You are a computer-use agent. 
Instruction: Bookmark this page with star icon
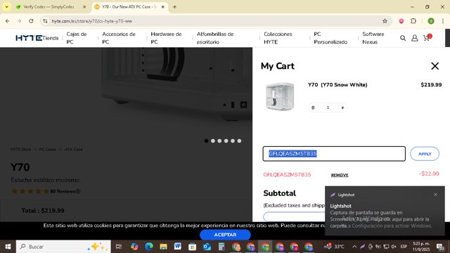point(385,21)
